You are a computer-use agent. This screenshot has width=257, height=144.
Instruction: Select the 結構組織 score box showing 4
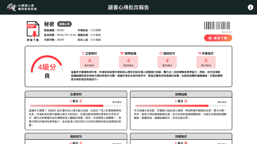click(x=128, y=62)
